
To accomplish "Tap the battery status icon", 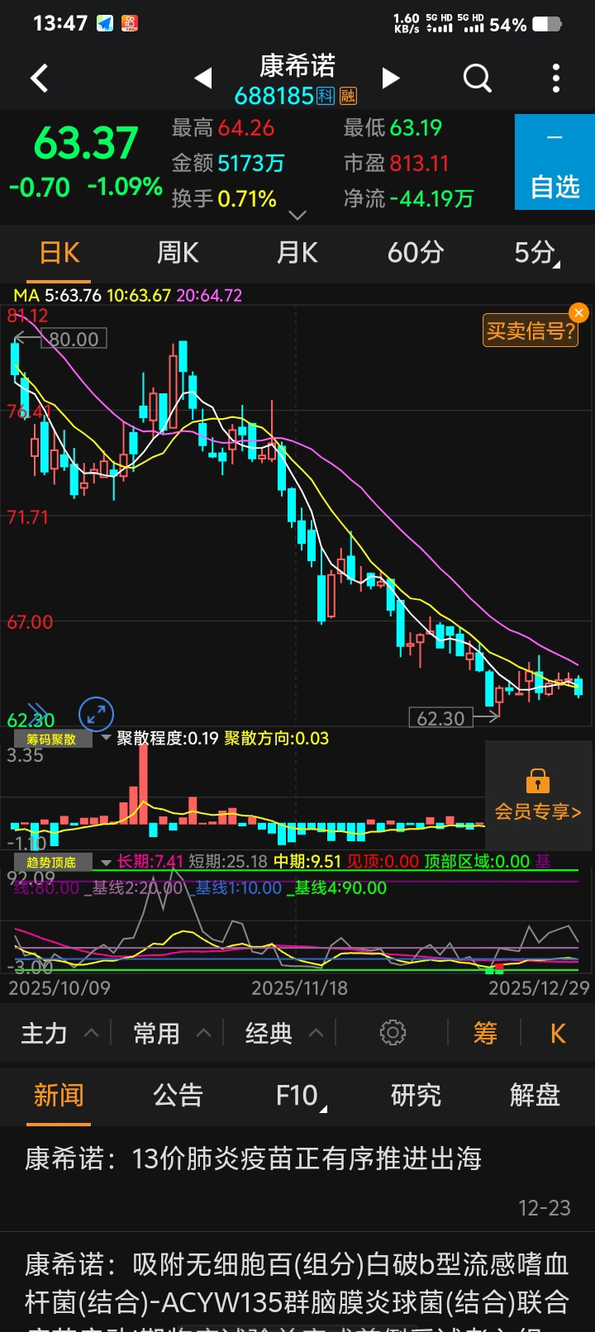I will (546, 24).
